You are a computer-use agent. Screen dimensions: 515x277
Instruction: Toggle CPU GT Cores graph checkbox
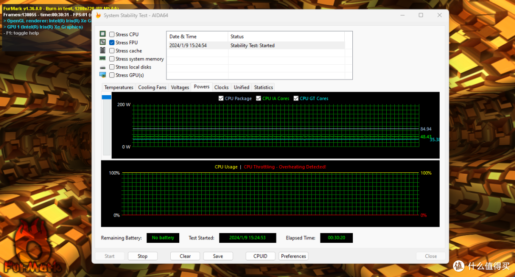pos(296,99)
